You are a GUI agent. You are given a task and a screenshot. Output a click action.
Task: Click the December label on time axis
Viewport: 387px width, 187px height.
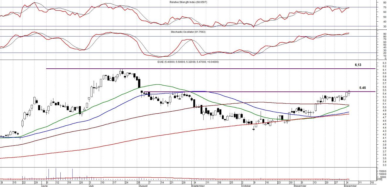point(350,186)
